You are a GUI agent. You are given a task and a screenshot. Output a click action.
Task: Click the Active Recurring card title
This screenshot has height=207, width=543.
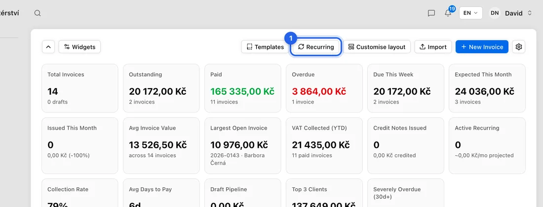477,128
